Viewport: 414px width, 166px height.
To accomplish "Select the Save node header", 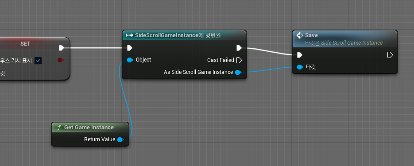I will pos(345,39).
